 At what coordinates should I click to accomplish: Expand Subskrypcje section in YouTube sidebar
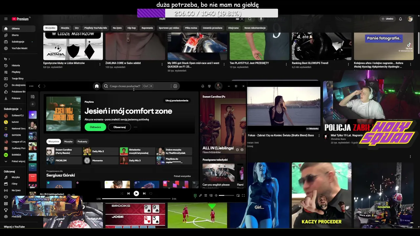pyautogui.click(x=13, y=109)
